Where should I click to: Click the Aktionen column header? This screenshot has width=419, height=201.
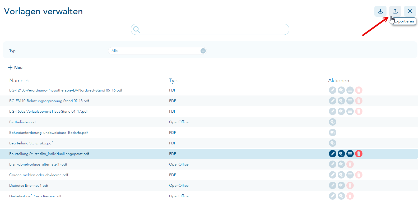click(339, 81)
